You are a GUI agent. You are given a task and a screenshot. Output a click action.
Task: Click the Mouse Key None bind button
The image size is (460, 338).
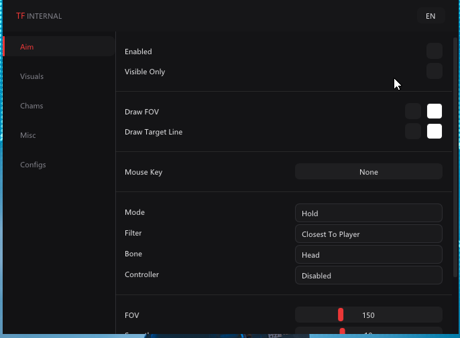(x=369, y=171)
